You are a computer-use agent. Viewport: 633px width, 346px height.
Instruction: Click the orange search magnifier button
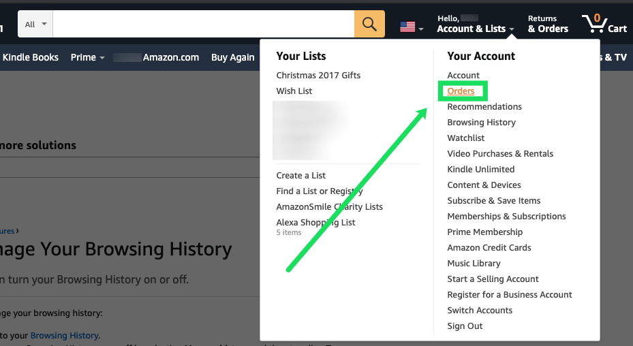369,24
